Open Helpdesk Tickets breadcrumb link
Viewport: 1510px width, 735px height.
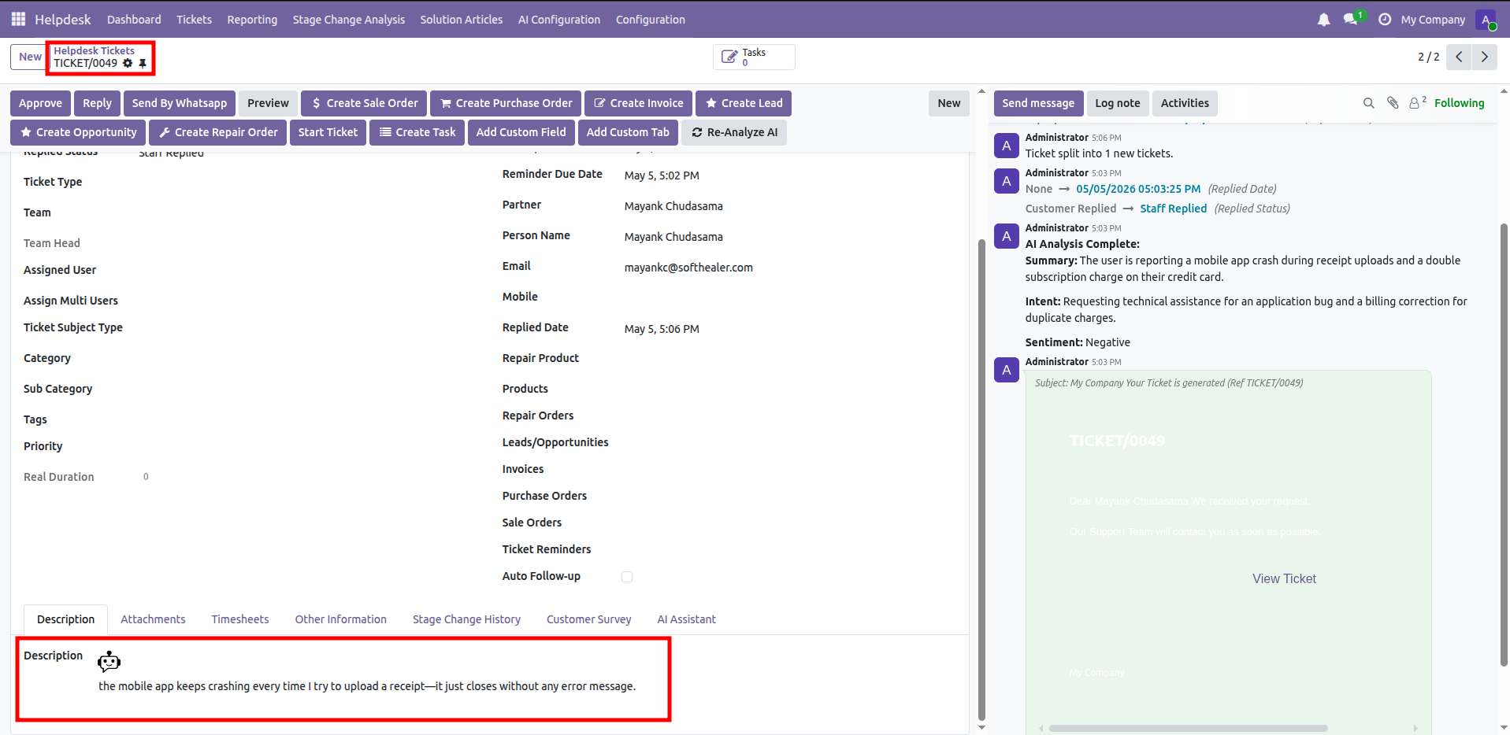point(94,50)
